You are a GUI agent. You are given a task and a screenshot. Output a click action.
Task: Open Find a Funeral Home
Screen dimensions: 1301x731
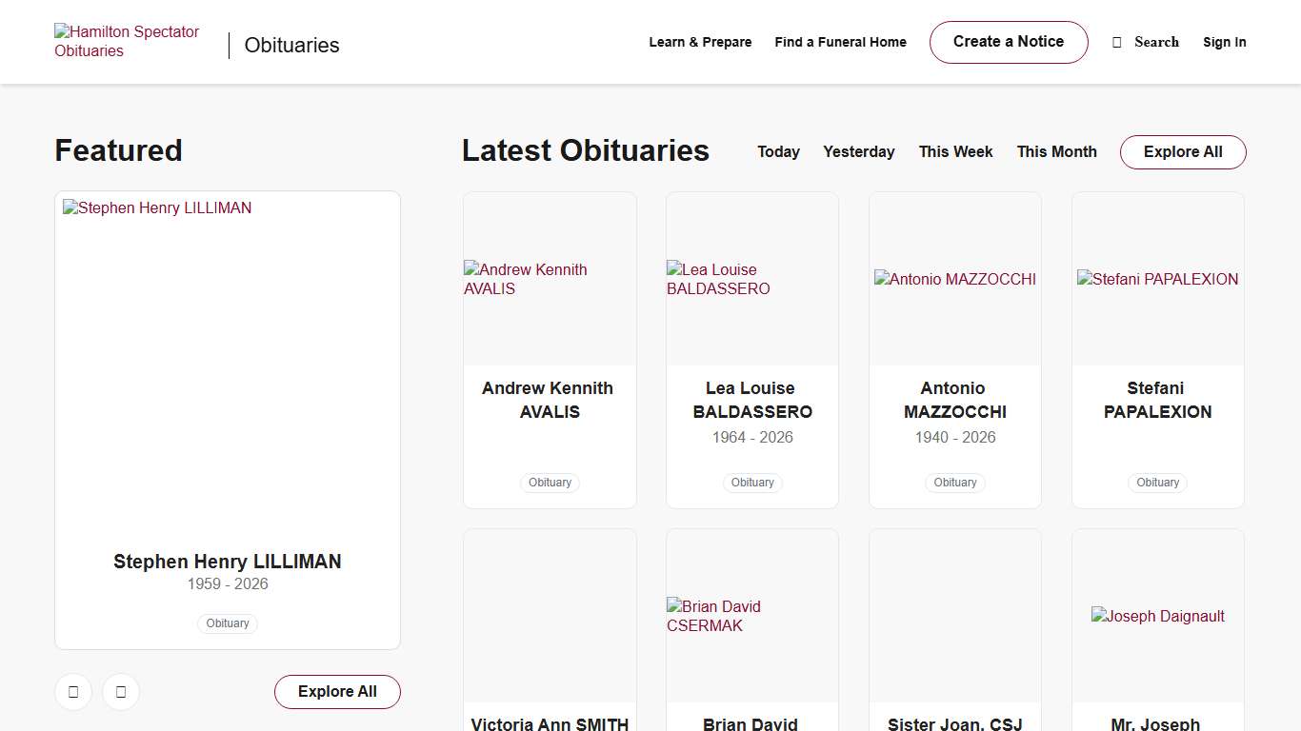pos(840,43)
